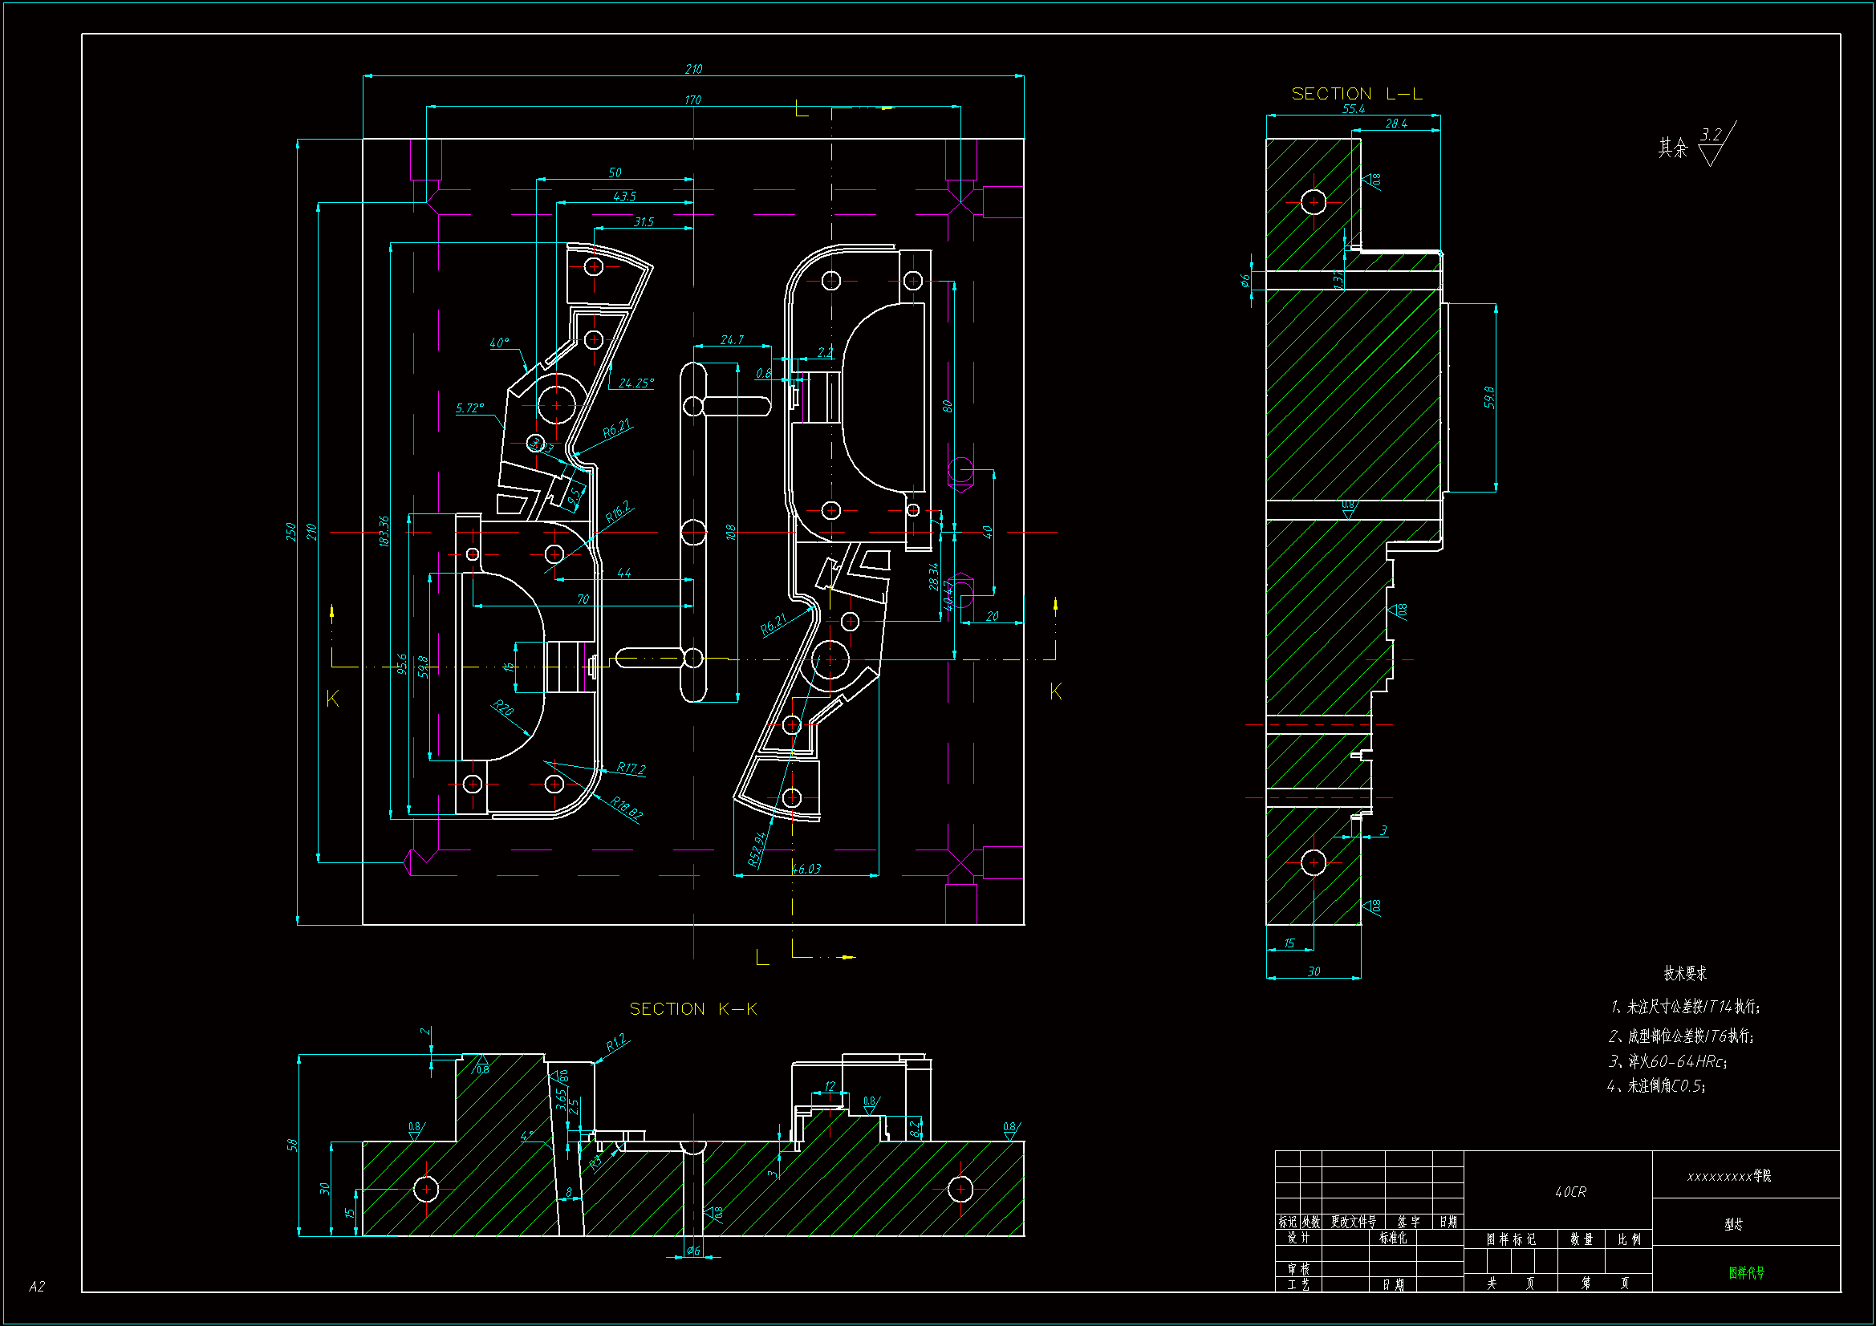Click the SECTION K–K title text

pos(693,1009)
